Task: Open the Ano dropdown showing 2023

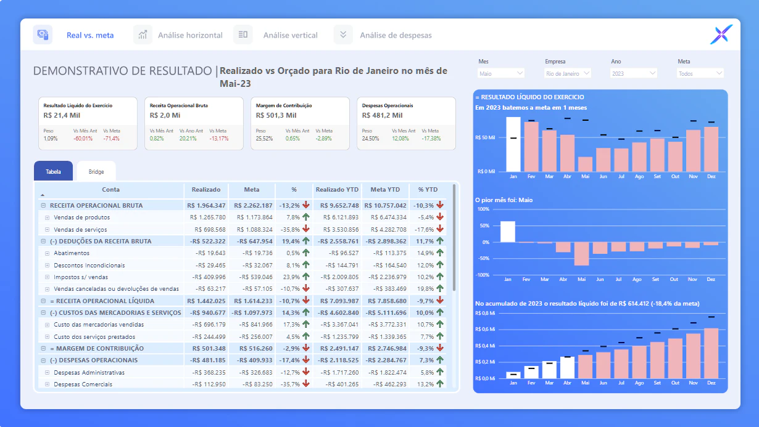Action: click(x=634, y=73)
